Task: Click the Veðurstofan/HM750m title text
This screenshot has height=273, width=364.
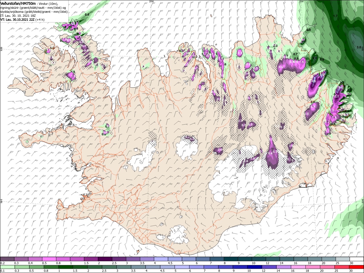Action: click(18, 3)
